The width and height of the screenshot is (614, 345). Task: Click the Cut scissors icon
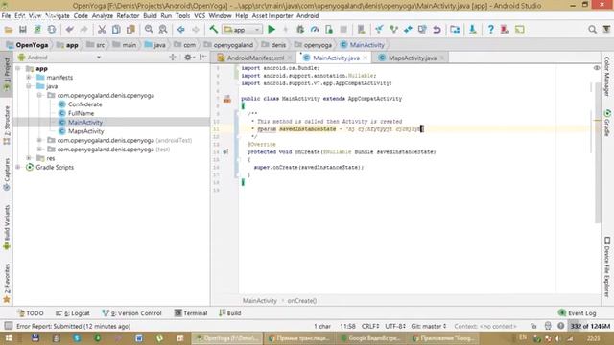(x=102, y=30)
